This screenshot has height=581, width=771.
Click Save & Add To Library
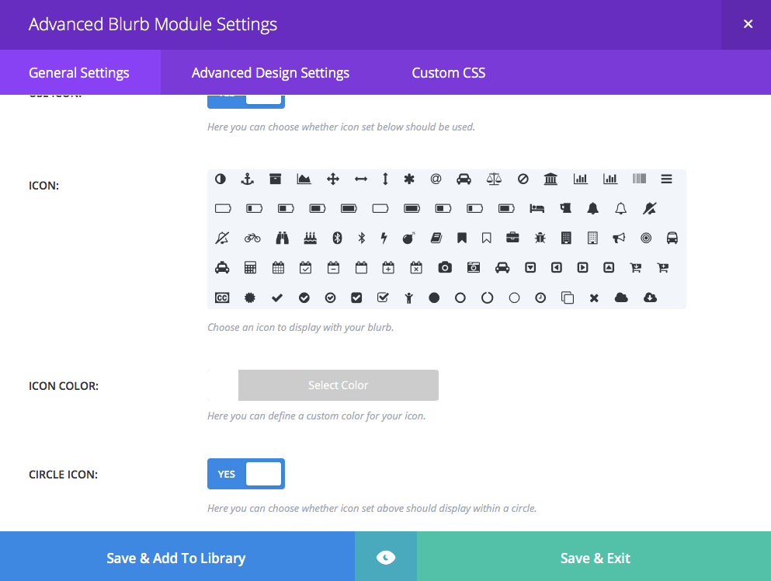coord(178,557)
